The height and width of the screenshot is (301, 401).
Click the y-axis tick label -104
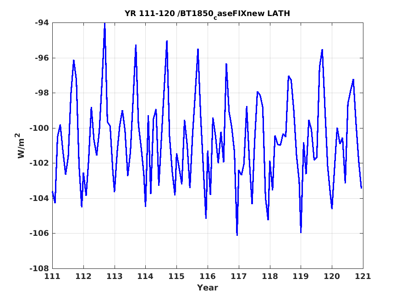click(39, 198)
